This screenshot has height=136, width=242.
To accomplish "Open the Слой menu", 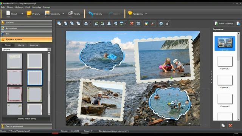I will (28, 7).
